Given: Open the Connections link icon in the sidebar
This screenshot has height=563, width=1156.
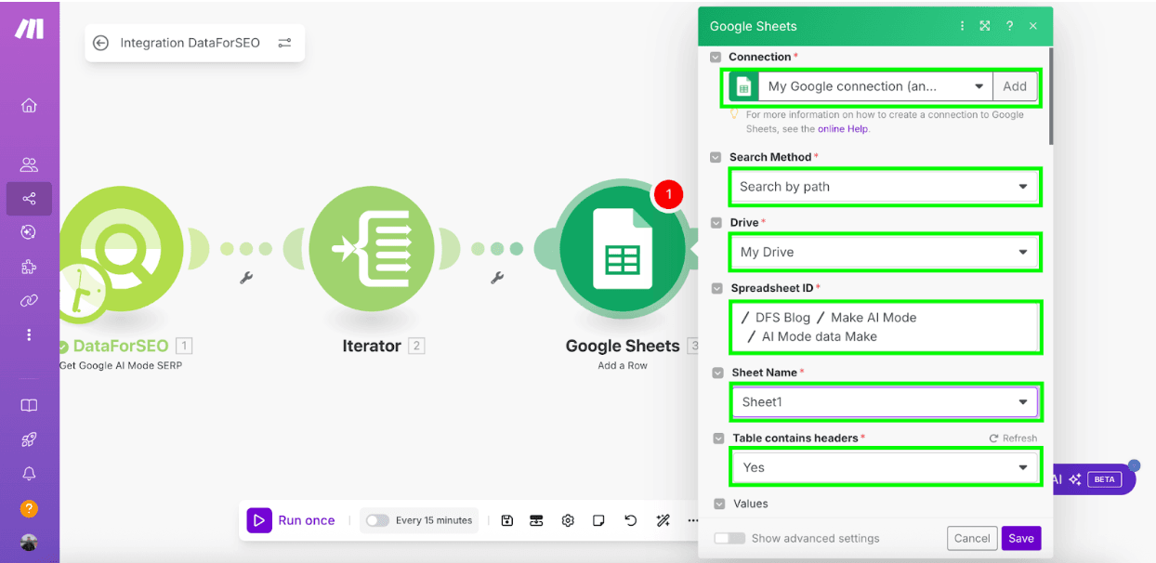Looking at the screenshot, I should pos(29,300).
